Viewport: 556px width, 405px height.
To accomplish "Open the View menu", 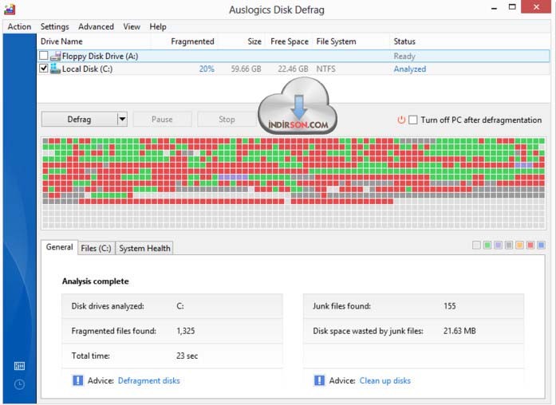I will tap(132, 26).
